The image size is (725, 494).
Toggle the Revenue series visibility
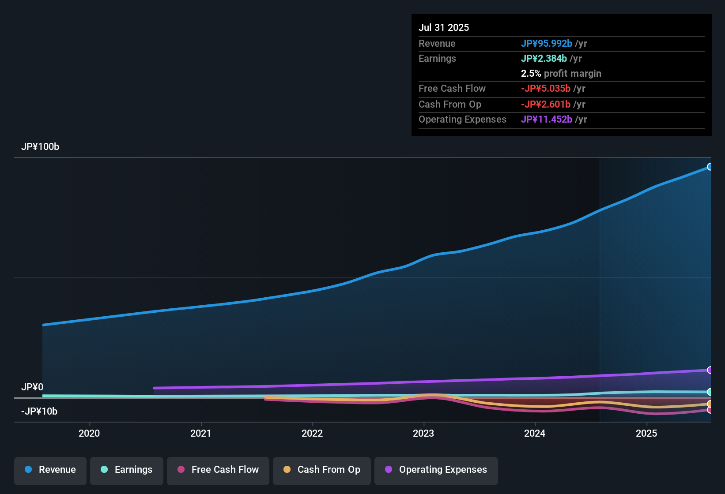50,470
